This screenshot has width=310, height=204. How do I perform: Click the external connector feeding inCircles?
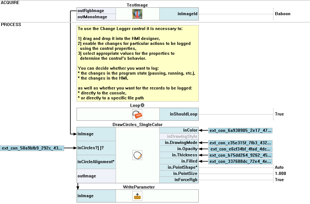[x=32, y=148]
